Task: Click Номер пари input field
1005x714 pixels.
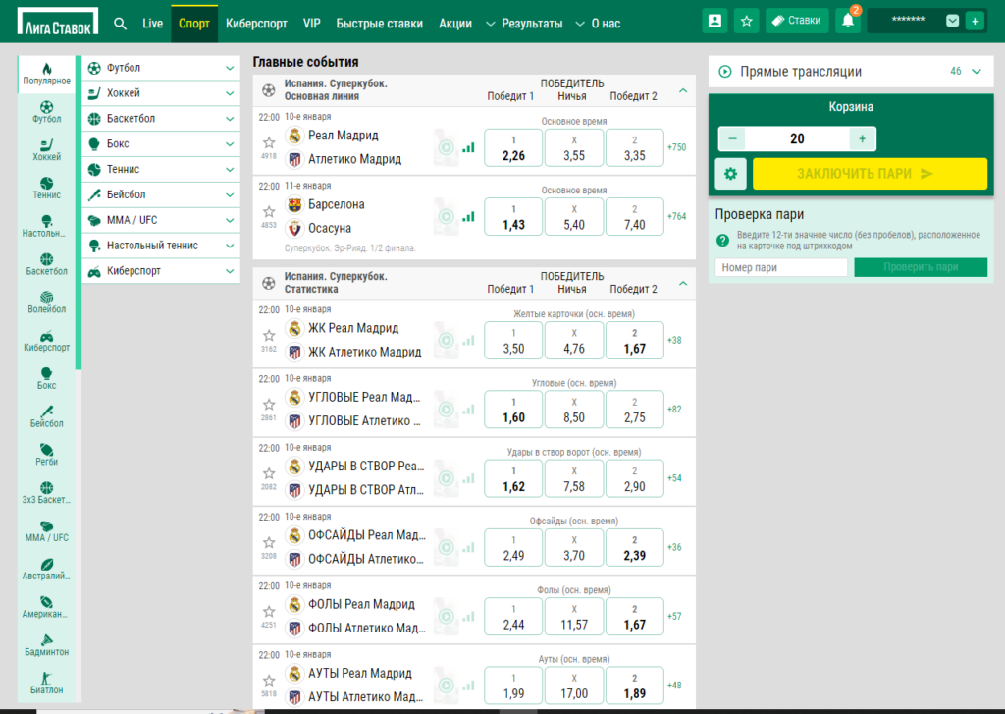Action: tap(781, 267)
